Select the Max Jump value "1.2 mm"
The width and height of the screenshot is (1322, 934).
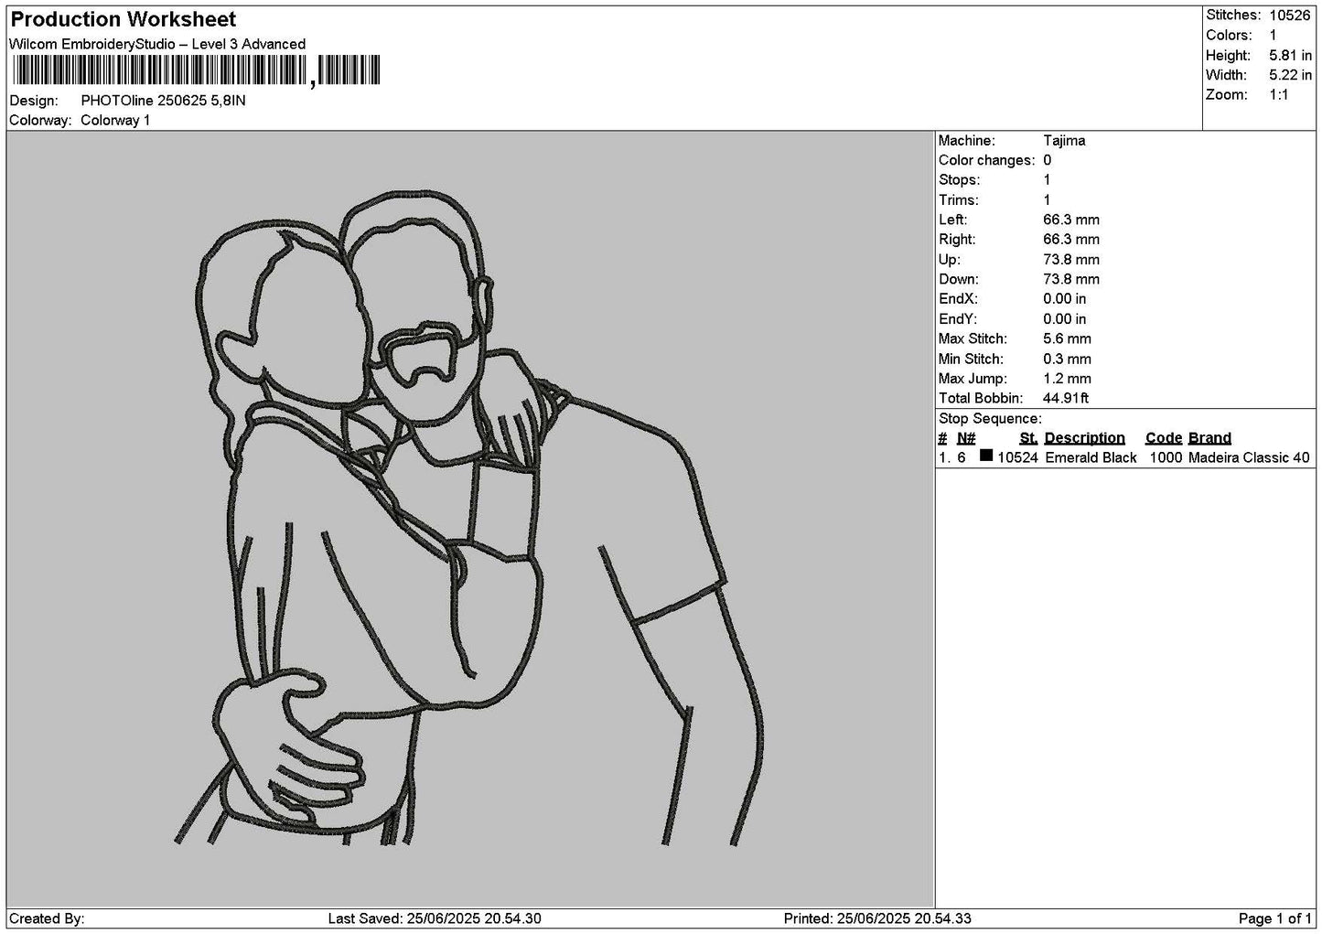click(1067, 379)
